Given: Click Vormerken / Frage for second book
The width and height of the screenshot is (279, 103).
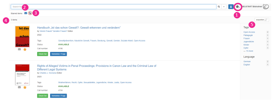Looking at the screenshot, I should [58, 96].
